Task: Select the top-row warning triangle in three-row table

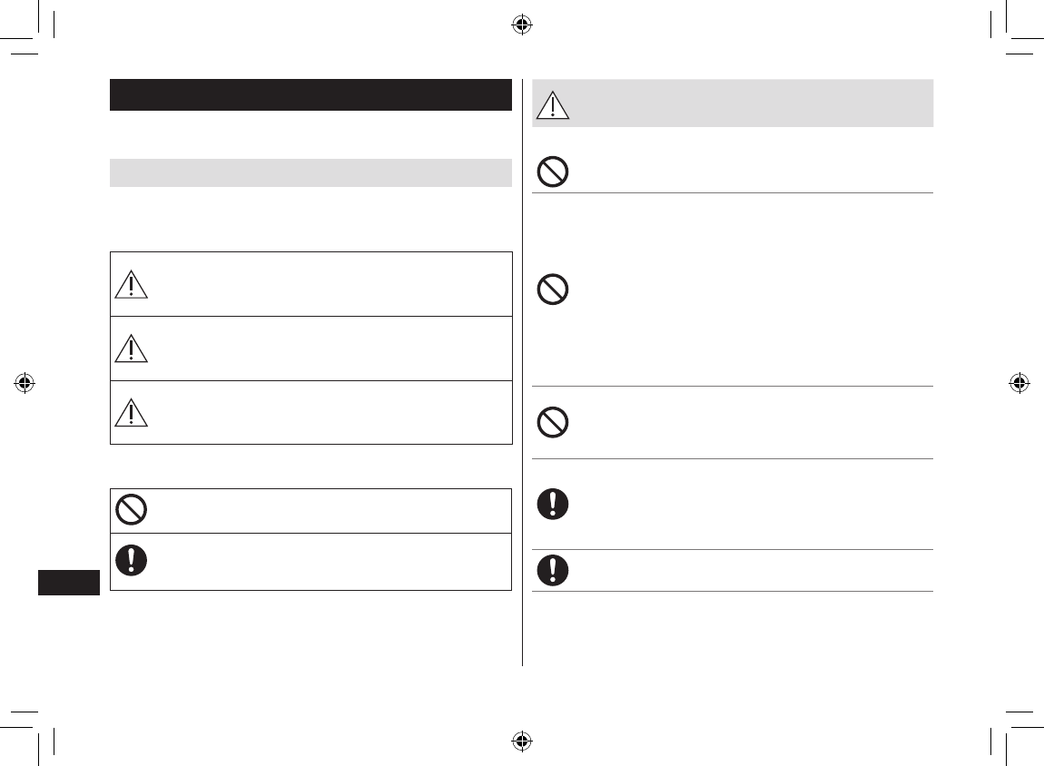Action: (x=131, y=284)
